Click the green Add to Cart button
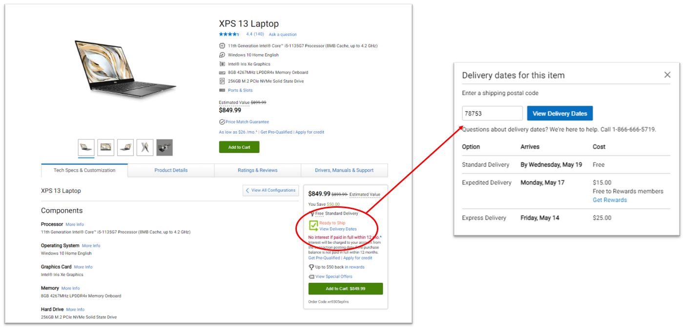 [x=240, y=147]
